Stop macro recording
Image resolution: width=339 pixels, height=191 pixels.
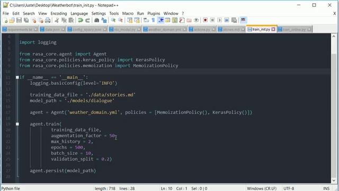212,20
